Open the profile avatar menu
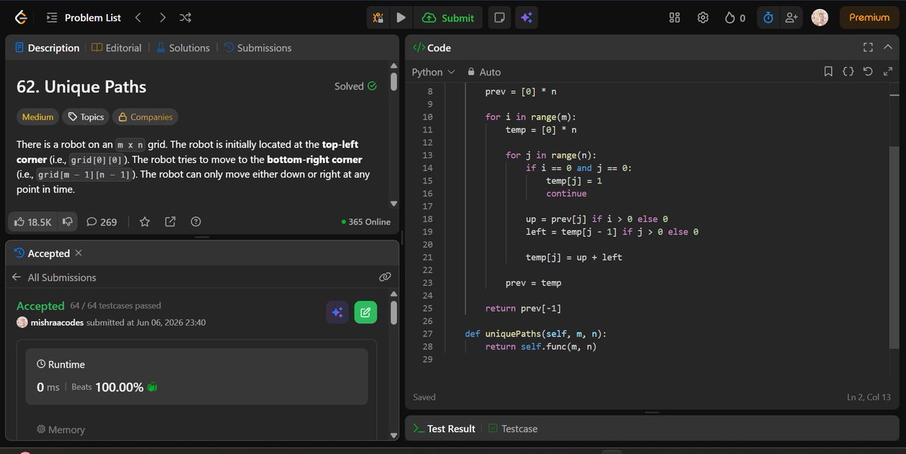Viewport: 906px width, 454px height. coord(820,17)
